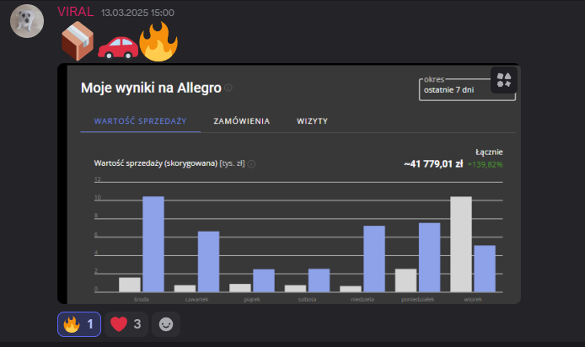
Task: Click the large fire emoji in the message
Action: (x=158, y=40)
